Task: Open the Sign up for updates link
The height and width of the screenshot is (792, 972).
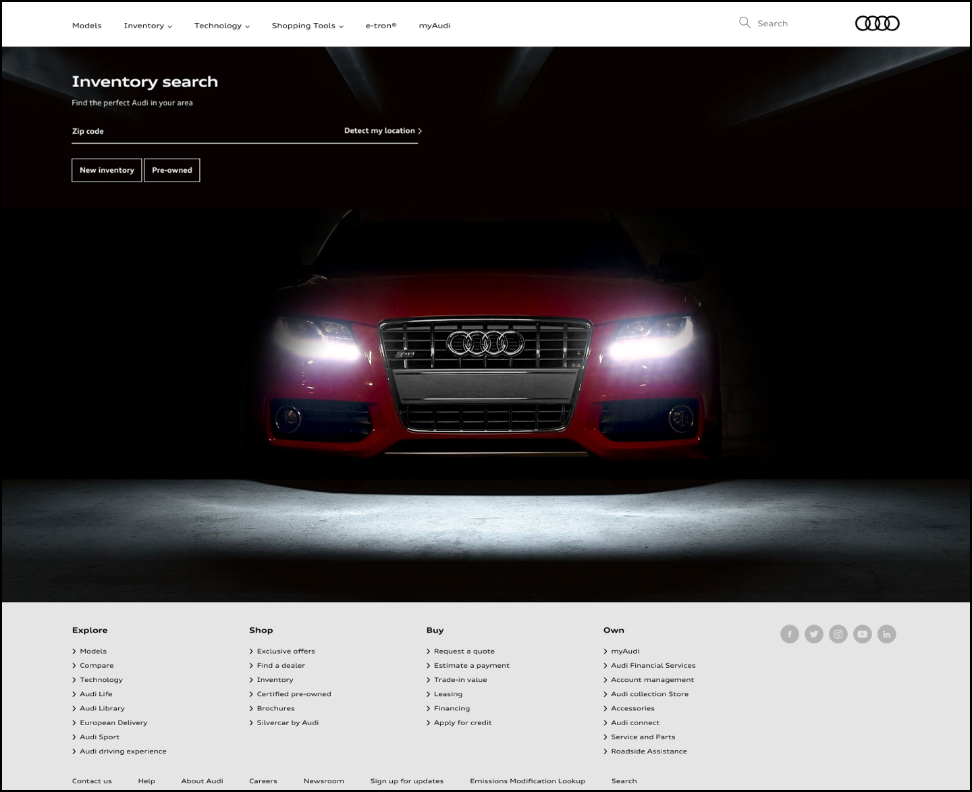Action: (x=407, y=781)
